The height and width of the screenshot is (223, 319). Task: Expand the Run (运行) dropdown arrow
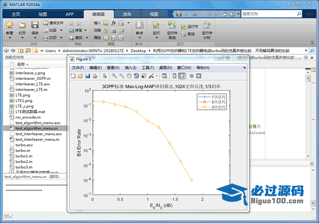[156, 38]
